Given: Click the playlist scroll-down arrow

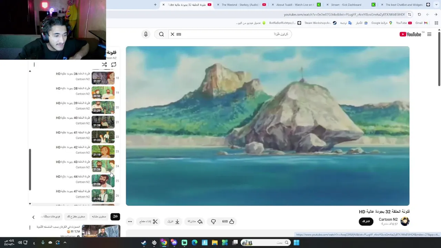Looking at the screenshot, I should tap(30, 204).
